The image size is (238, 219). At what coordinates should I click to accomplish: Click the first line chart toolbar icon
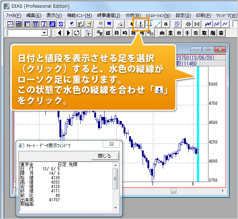coord(11,24)
